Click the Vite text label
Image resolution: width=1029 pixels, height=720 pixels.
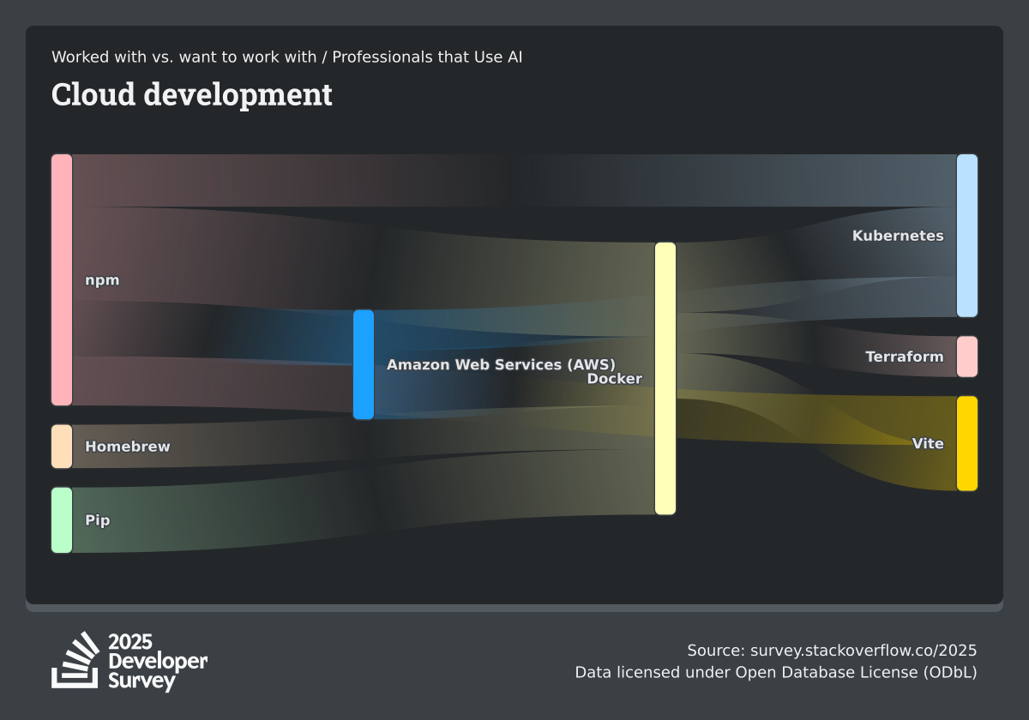(x=928, y=443)
